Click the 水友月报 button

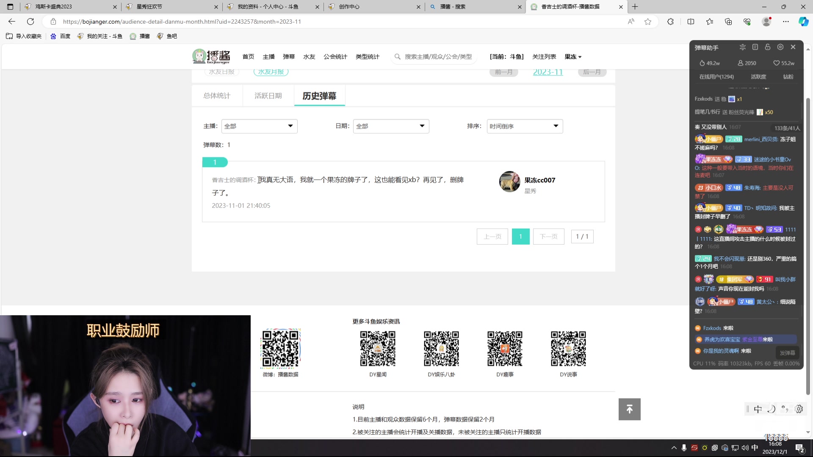coord(271,72)
